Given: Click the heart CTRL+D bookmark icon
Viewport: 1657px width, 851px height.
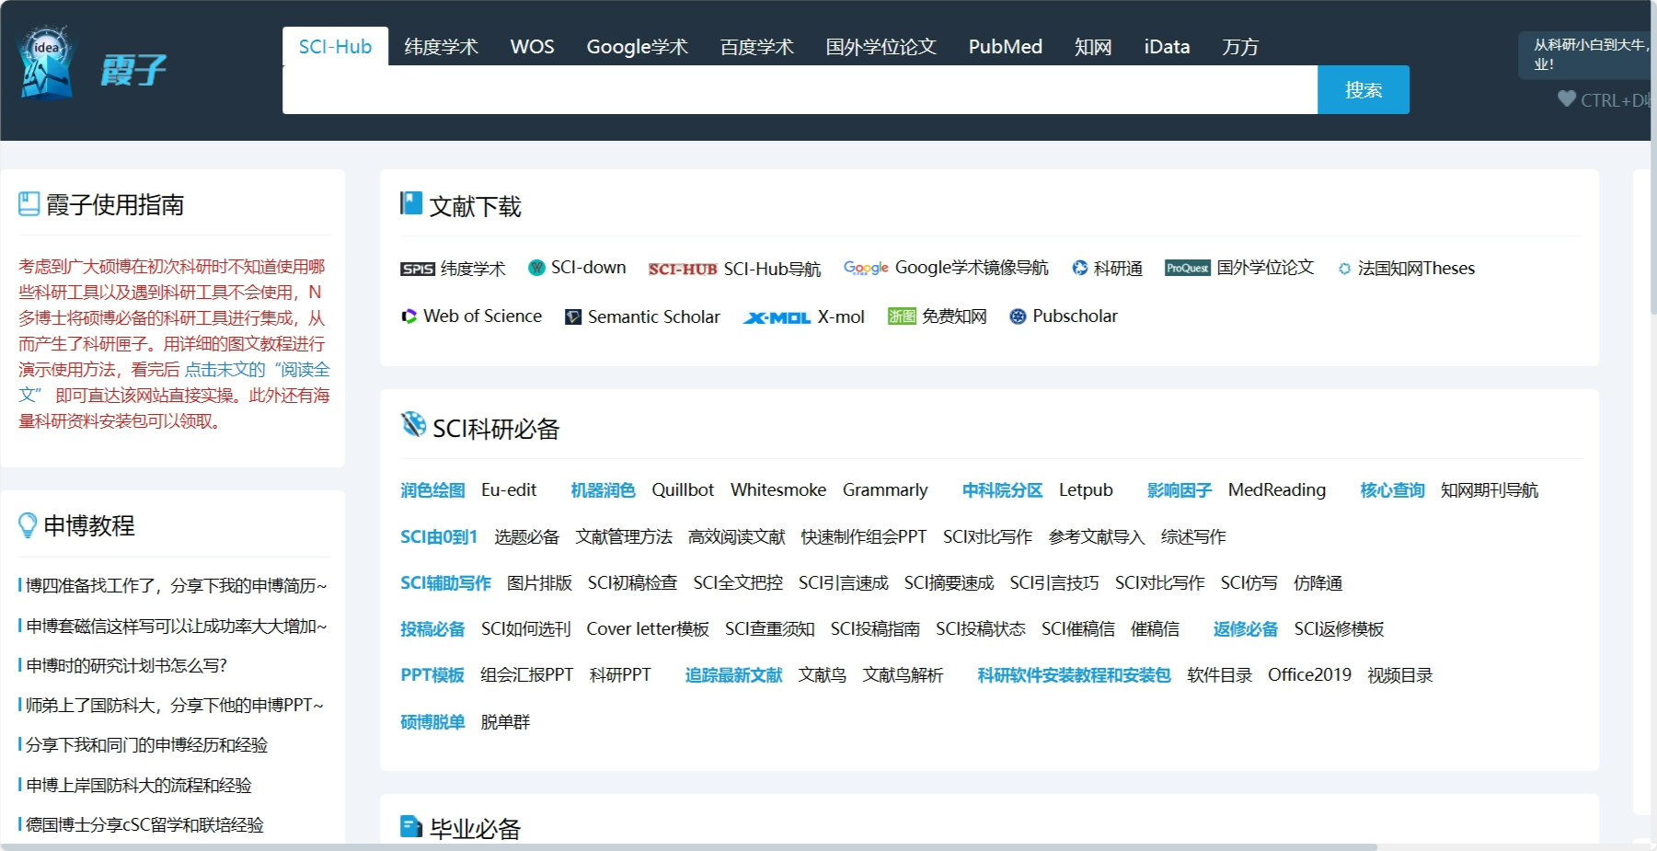Looking at the screenshot, I should click(x=1567, y=98).
